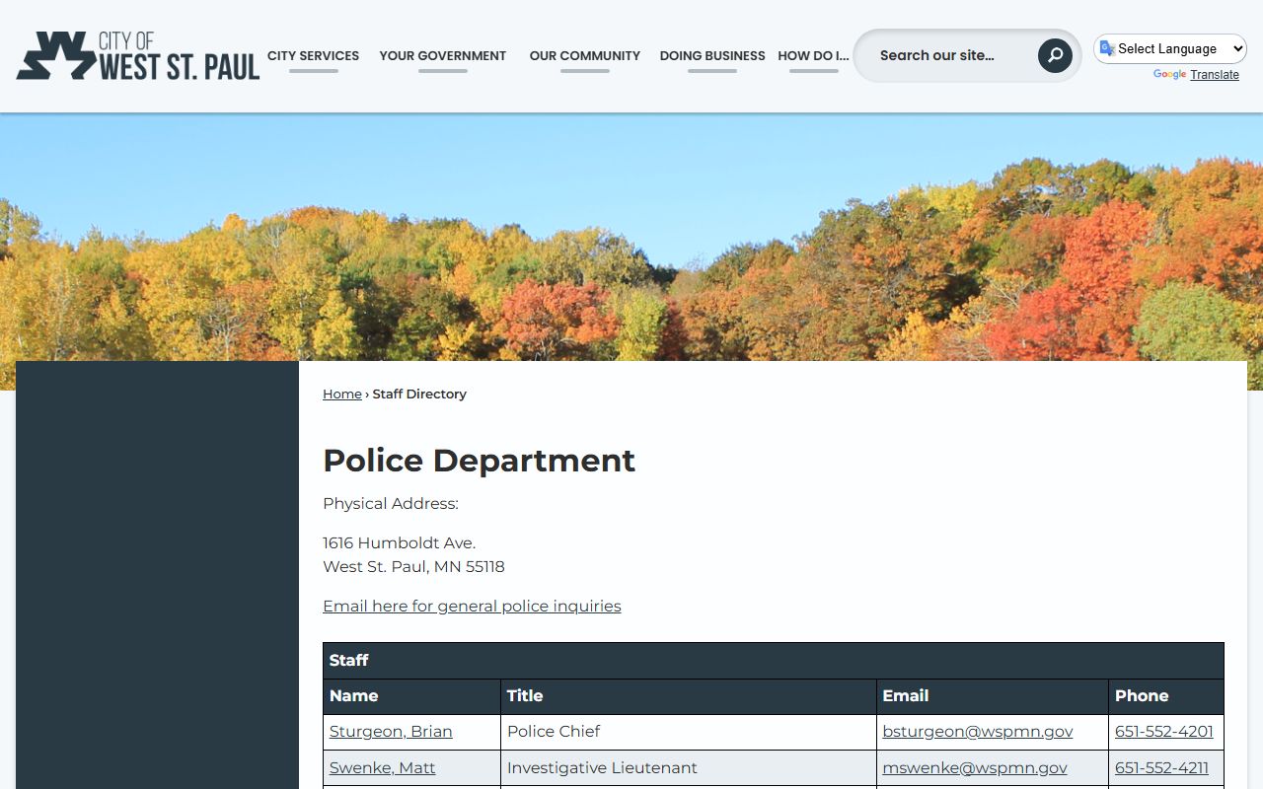Image resolution: width=1263 pixels, height=789 pixels.
Task: Open Swenke, Matt staff profile
Action: pyautogui.click(x=382, y=767)
